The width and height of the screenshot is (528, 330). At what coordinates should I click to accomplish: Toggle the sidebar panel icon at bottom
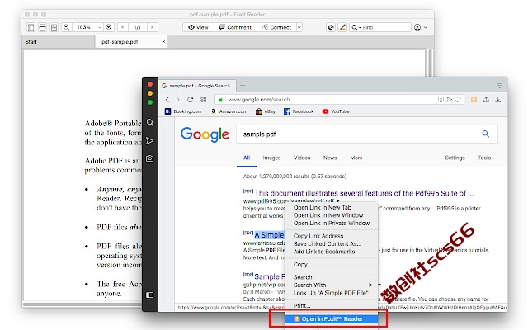[150, 295]
